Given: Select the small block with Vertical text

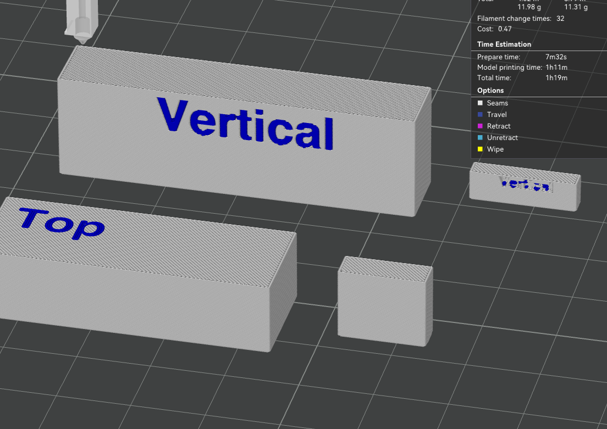Looking at the screenshot, I should tap(525, 188).
